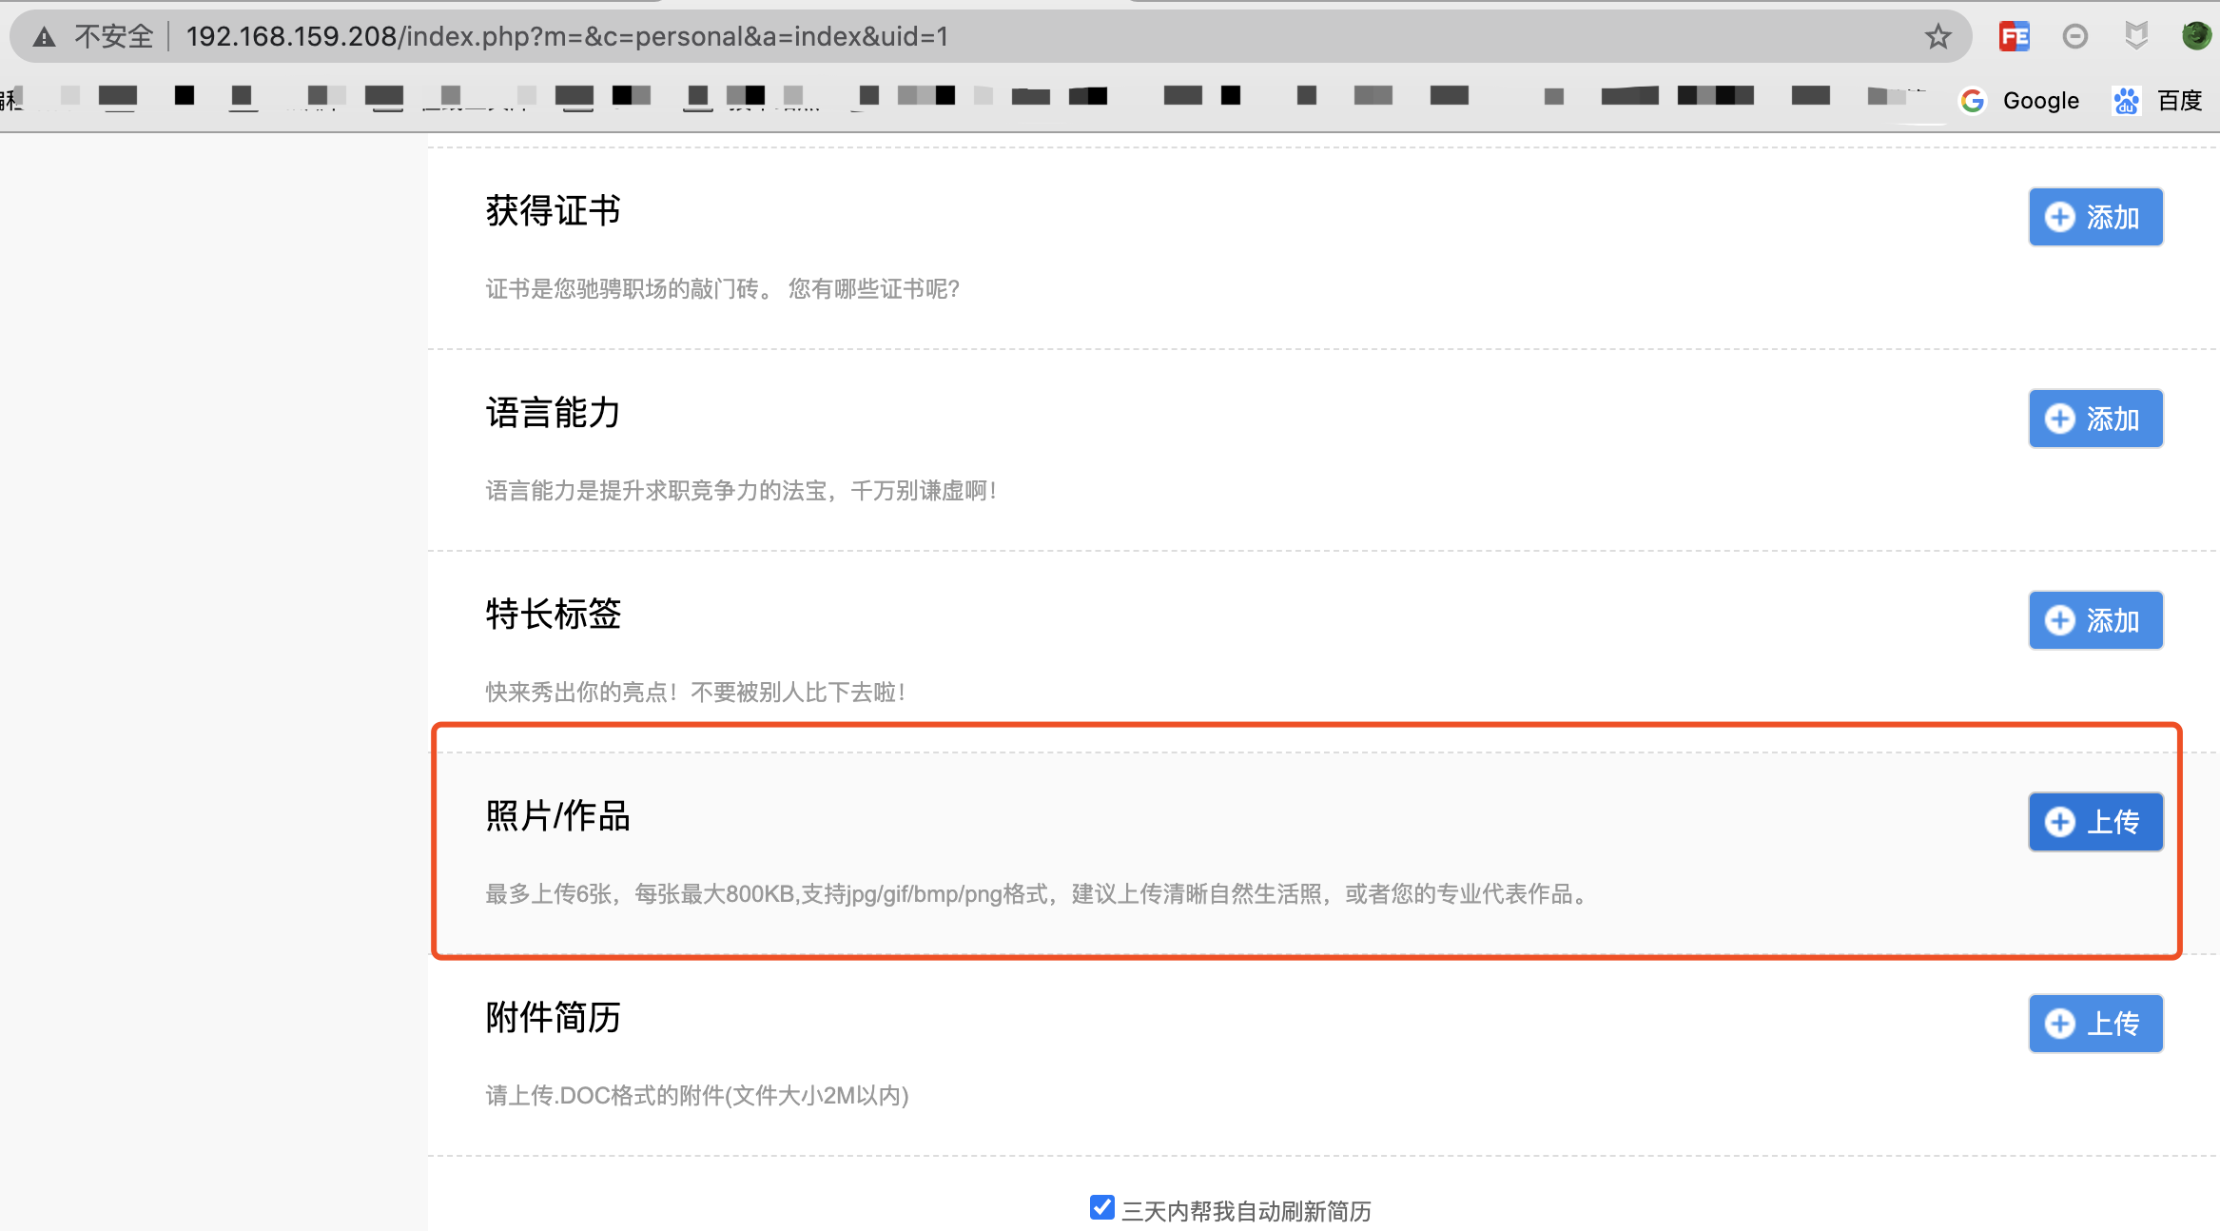Click the 照片/作品 section heading

(x=557, y=816)
